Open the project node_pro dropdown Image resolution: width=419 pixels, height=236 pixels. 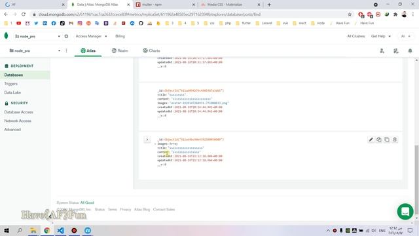35,50
